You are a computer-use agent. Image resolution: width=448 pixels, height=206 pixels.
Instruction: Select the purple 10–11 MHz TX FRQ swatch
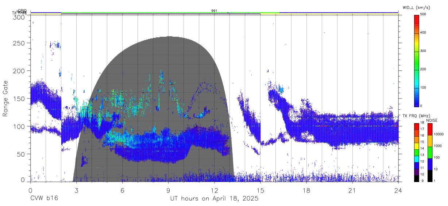(416, 172)
